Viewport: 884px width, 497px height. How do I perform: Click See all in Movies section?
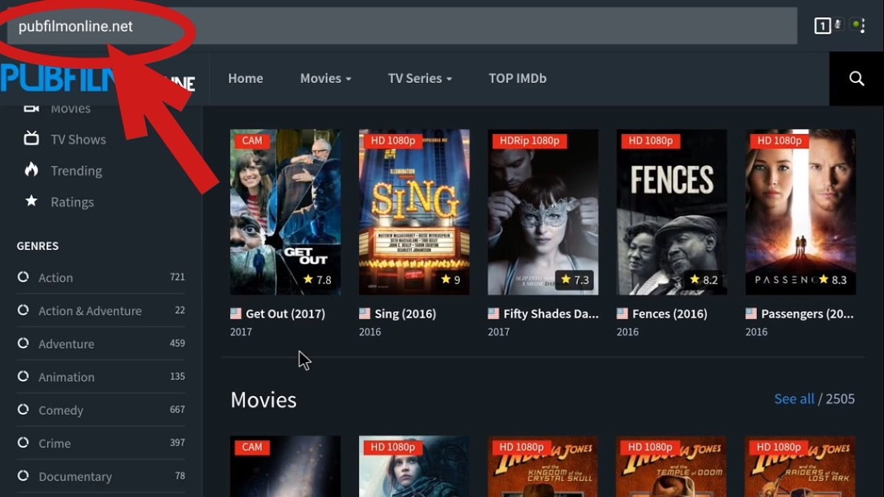[794, 399]
